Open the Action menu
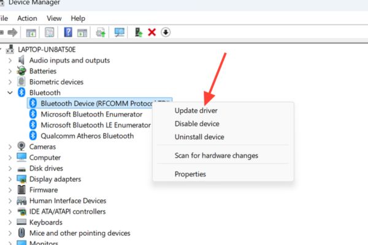 pyautogui.click(x=27, y=18)
